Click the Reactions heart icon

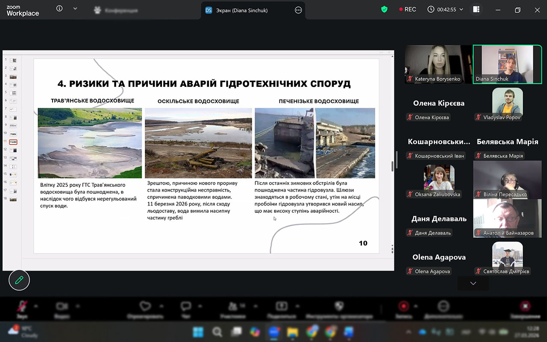point(145,306)
